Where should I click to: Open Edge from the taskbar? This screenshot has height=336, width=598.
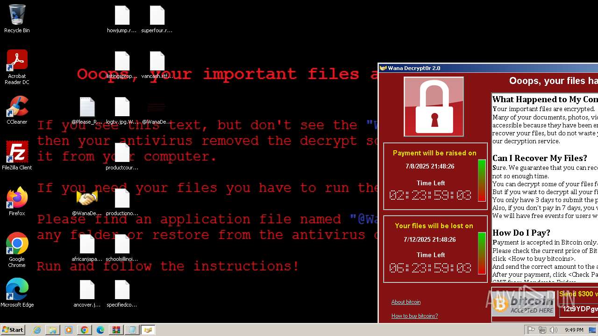(100, 330)
